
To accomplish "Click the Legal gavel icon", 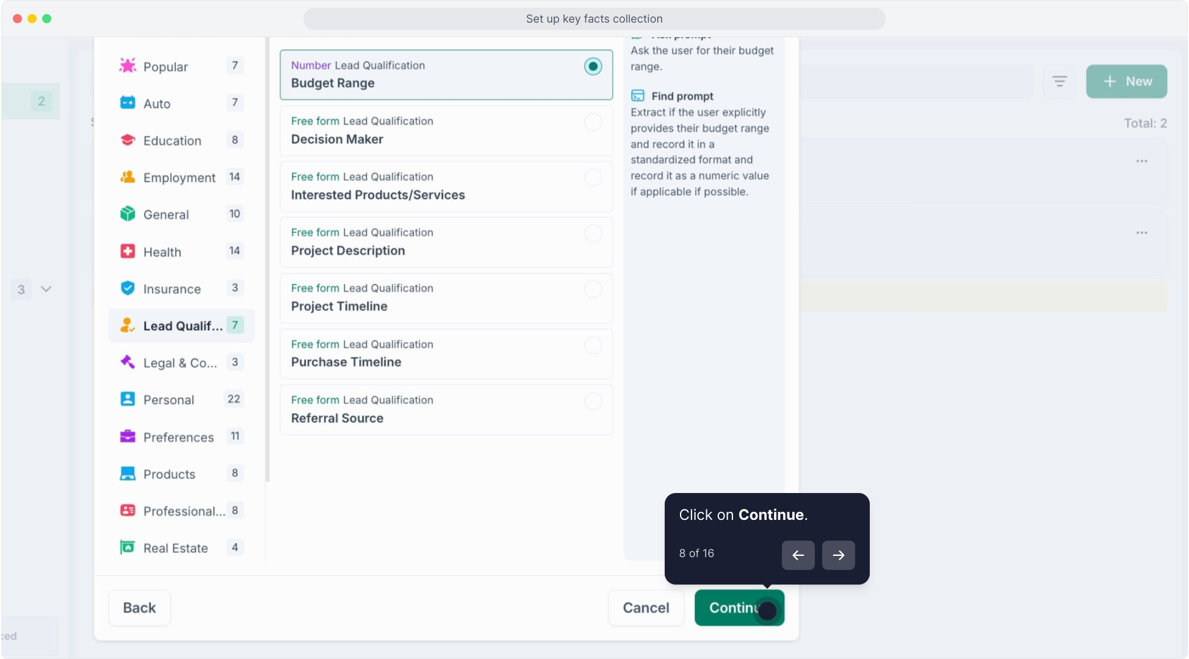I will click(128, 362).
